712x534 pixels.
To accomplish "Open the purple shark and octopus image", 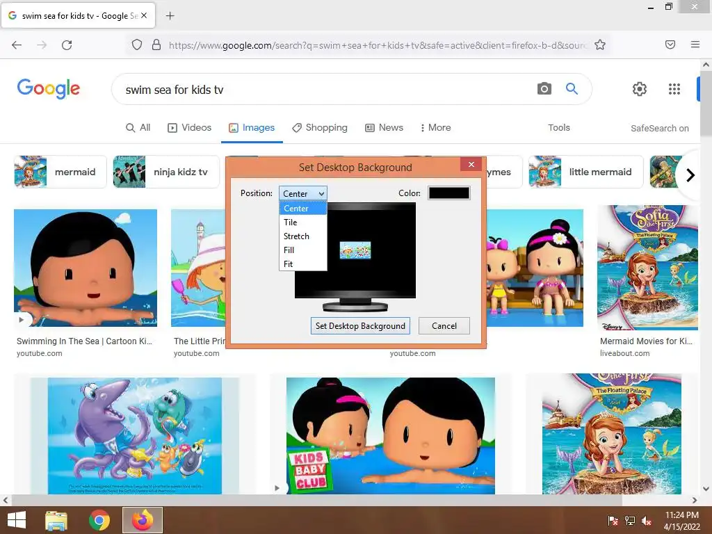I will (x=134, y=436).
